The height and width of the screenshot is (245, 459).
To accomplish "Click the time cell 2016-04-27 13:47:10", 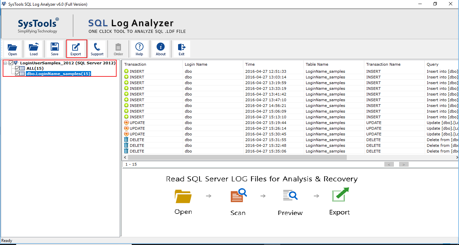I will click(x=266, y=100).
